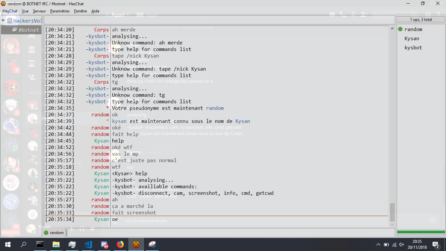Viewport: 446px width, 251px height.
Task: Click the 'fait screenshot' message
Action: [134, 213]
